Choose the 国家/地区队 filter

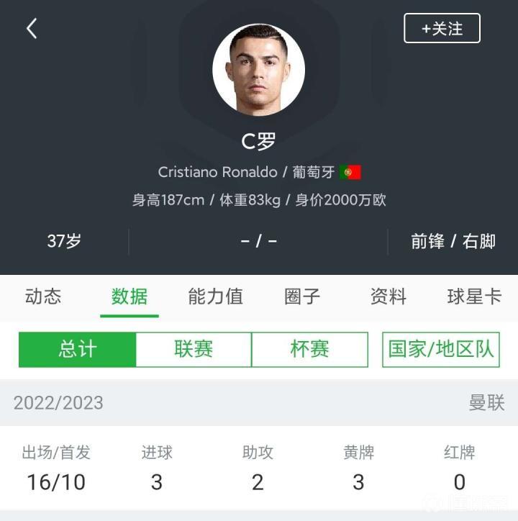[441, 350]
